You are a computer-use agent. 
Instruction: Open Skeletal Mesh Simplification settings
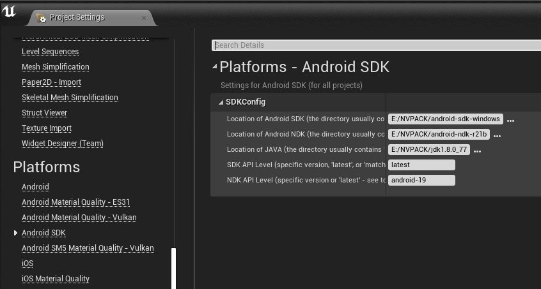(x=70, y=98)
